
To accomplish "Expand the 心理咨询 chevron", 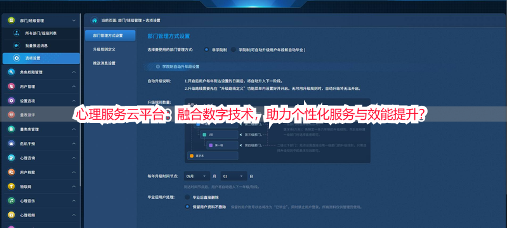I will [74, 158].
